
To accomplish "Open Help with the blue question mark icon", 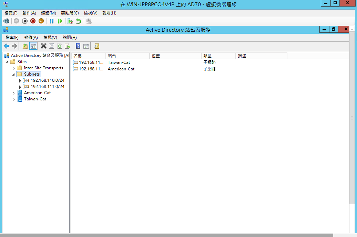I will [78, 46].
